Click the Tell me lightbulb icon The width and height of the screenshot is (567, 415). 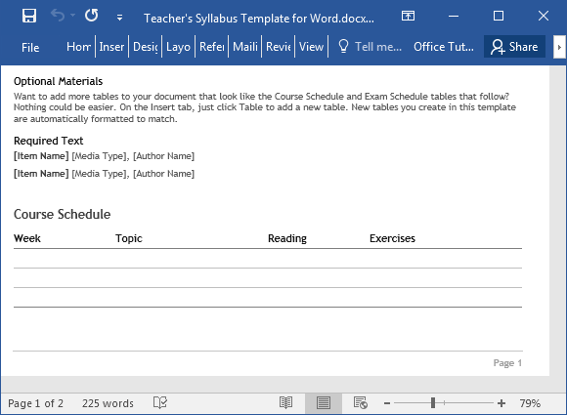coord(343,46)
